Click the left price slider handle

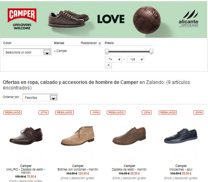[107, 52]
